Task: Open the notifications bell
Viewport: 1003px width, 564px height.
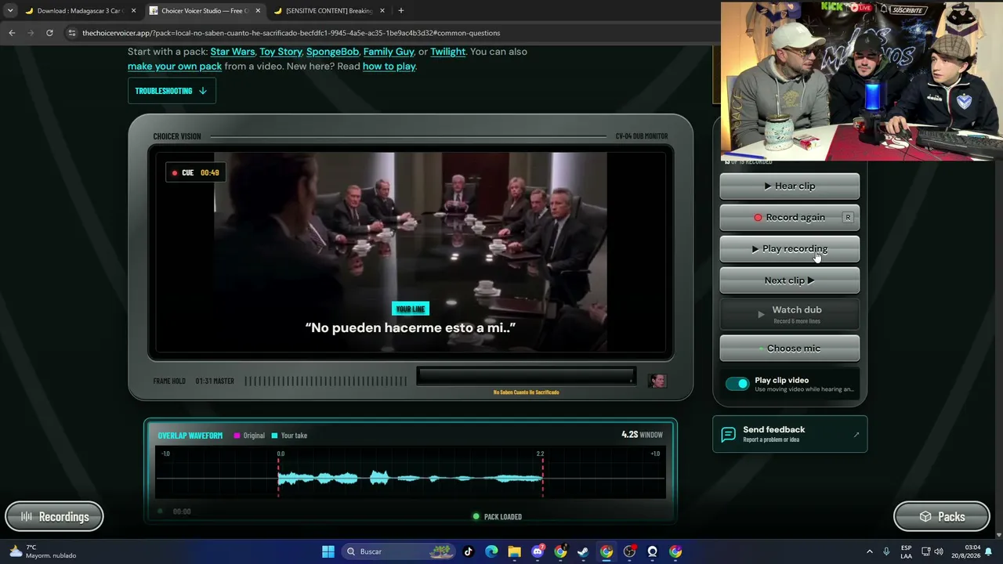Action: click(x=989, y=551)
